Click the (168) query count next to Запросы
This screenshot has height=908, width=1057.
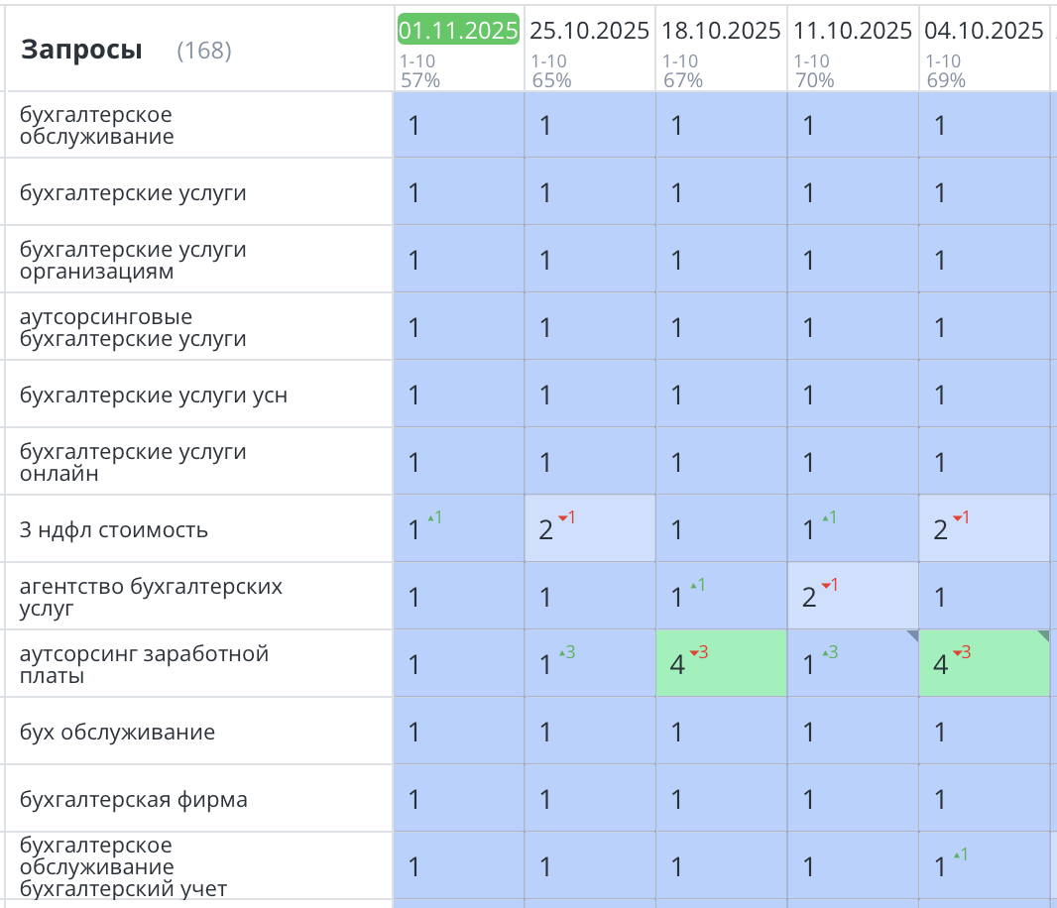click(203, 51)
